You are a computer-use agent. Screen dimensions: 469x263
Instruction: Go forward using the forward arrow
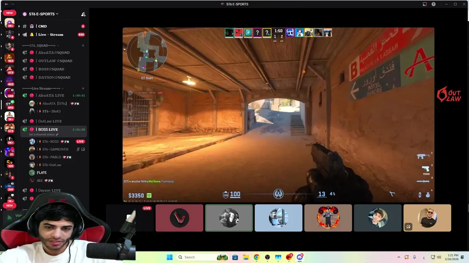[x=12, y=4]
